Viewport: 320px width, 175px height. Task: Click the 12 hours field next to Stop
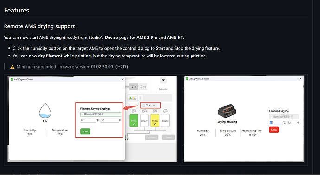click(x=292, y=123)
